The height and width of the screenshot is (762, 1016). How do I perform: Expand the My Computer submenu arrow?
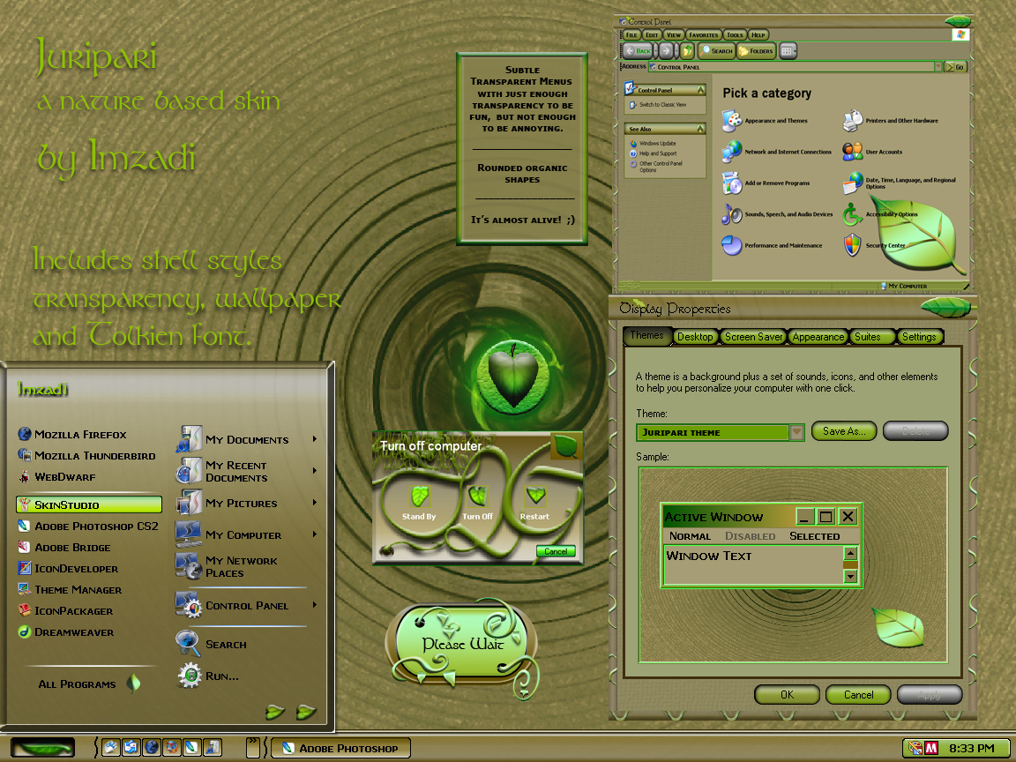coord(315,534)
